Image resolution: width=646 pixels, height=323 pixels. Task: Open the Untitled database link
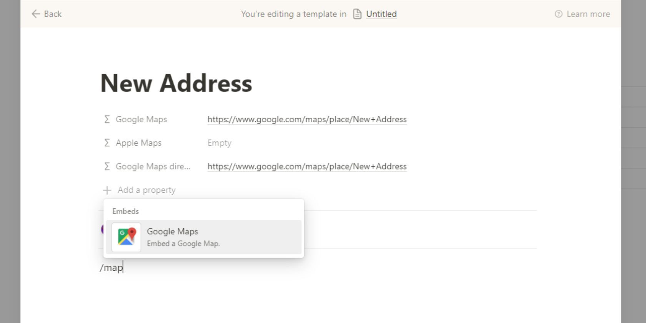tap(381, 14)
